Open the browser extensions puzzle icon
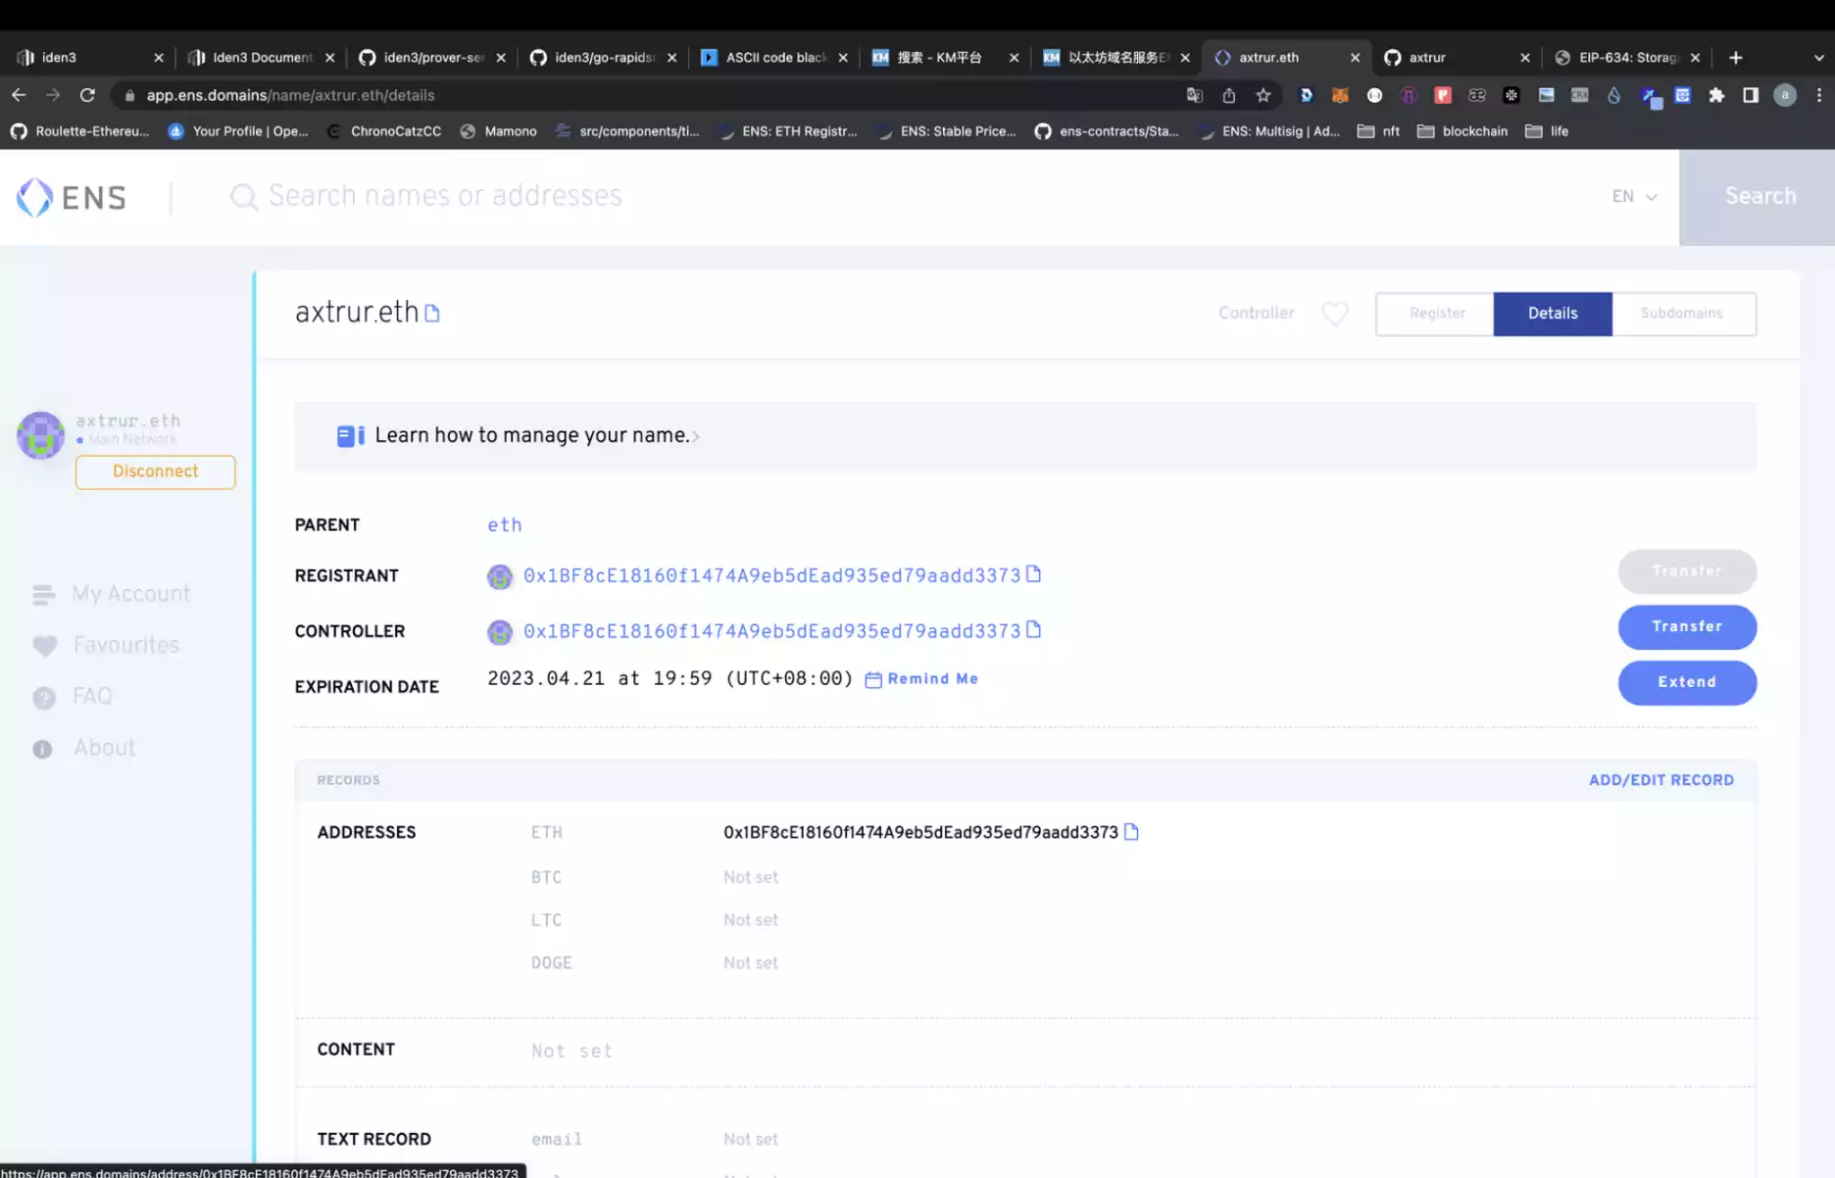This screenshot has height=1178, width=1835. pyautogui.click(x=1716, y=95)
